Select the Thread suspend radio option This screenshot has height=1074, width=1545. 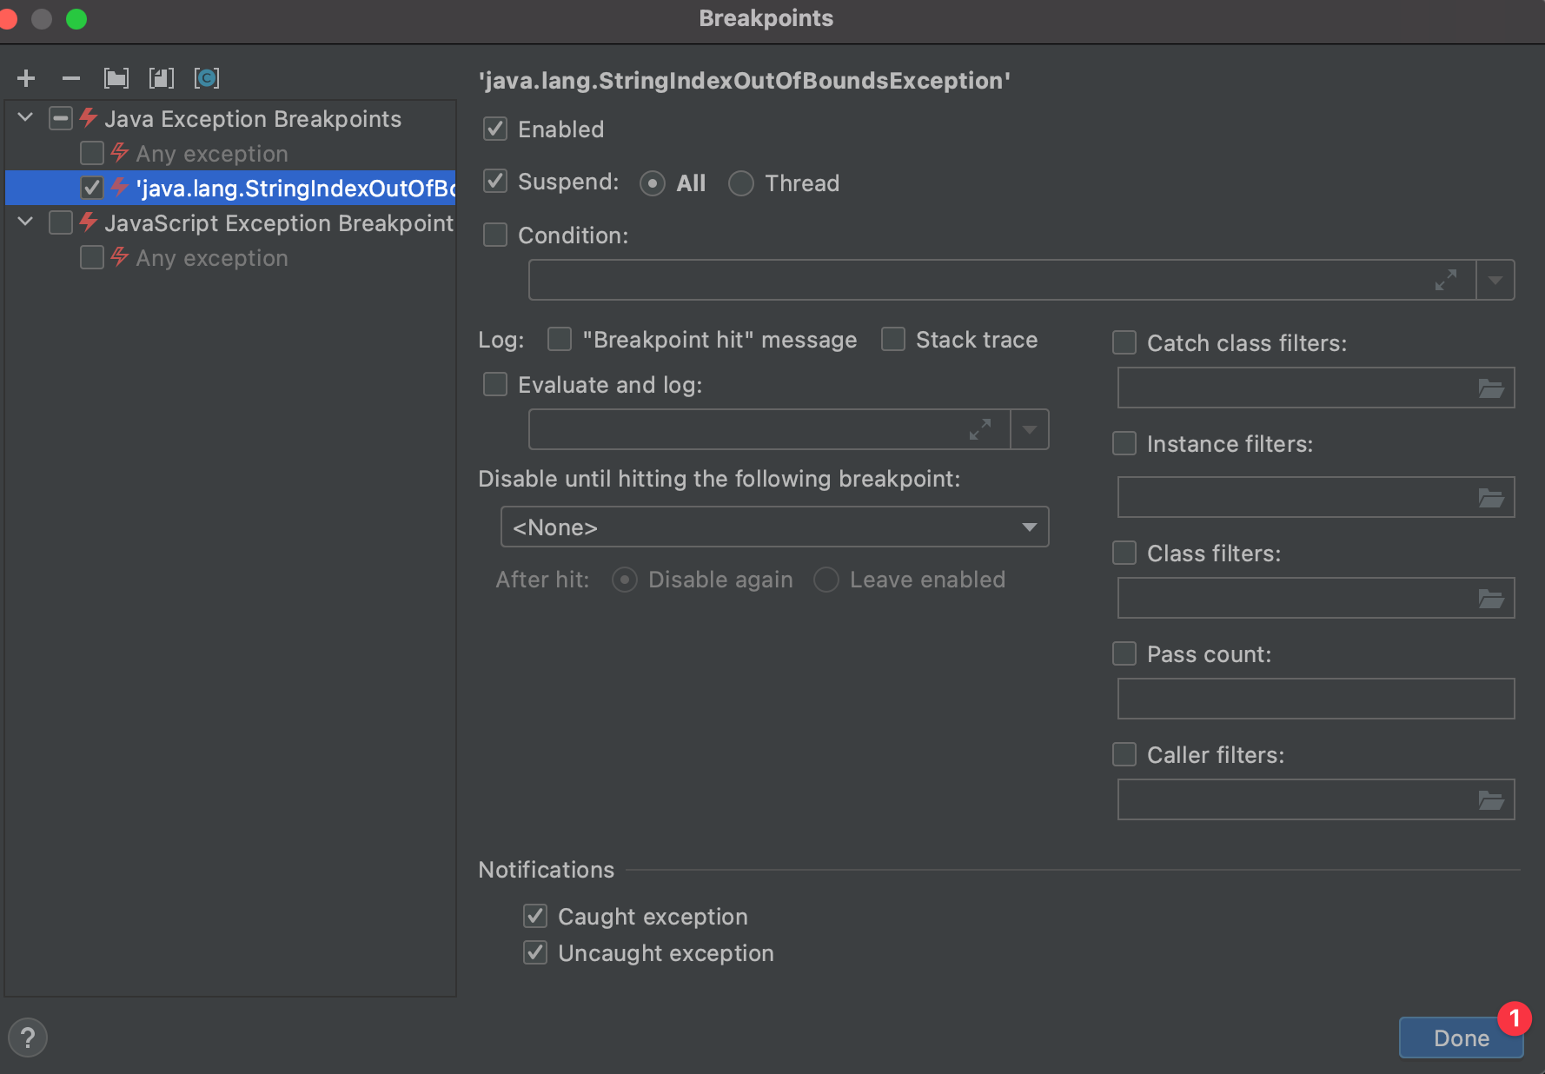point(741,183)
